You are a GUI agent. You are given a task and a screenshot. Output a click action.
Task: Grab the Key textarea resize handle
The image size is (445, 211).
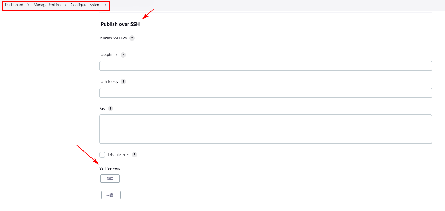point(430,142)
